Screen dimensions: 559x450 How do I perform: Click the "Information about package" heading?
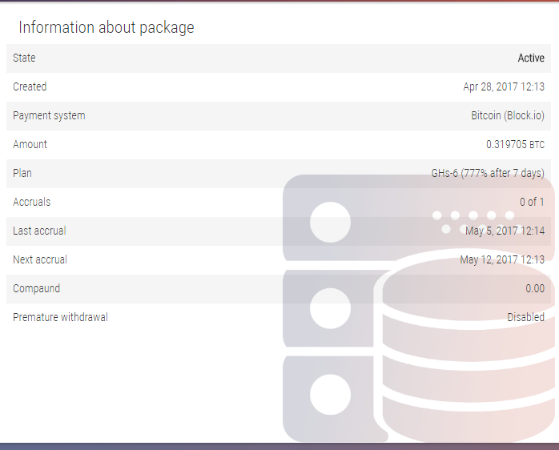click(x=107, y=27)
